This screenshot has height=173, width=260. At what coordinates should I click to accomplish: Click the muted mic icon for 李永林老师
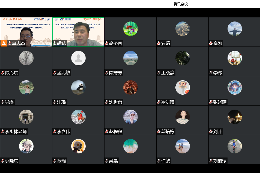(x=2, y=132)
